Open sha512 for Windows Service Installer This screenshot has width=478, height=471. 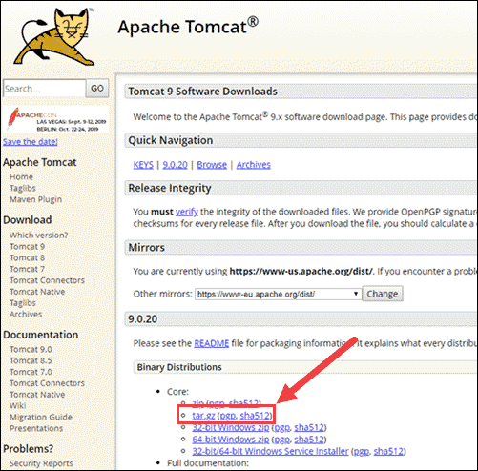point(388,451)
